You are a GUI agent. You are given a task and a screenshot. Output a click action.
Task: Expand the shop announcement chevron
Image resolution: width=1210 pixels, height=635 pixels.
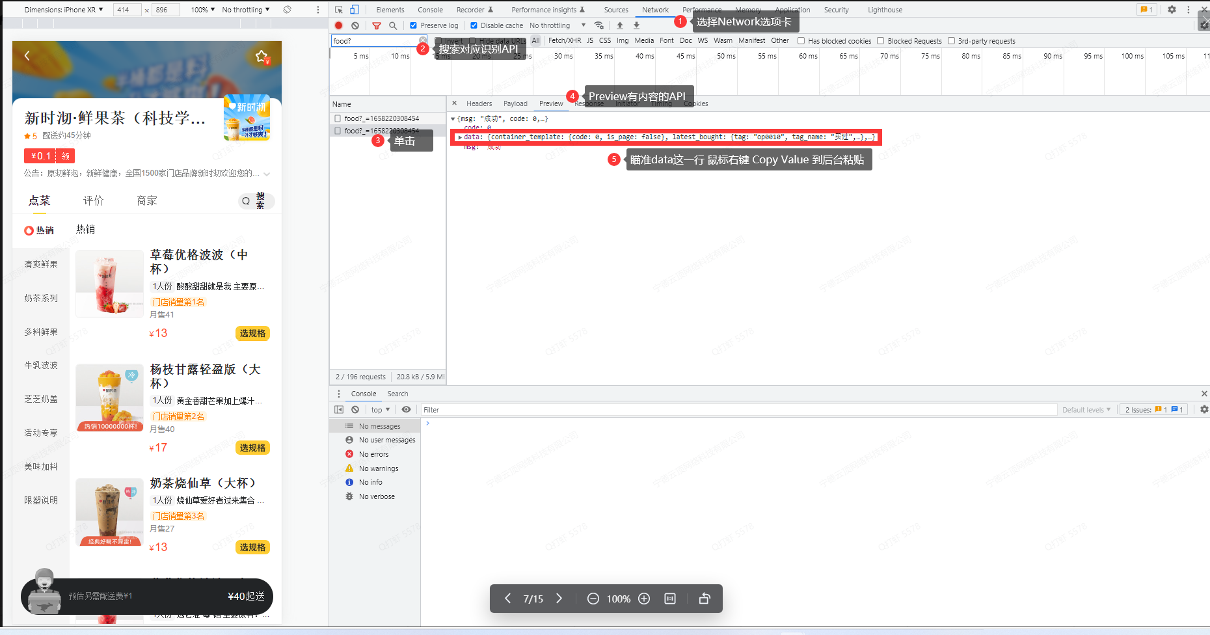tap(267, 174)
